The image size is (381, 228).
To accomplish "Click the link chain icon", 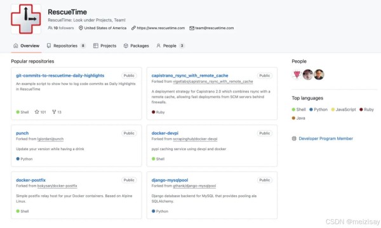I will point(133,28).
